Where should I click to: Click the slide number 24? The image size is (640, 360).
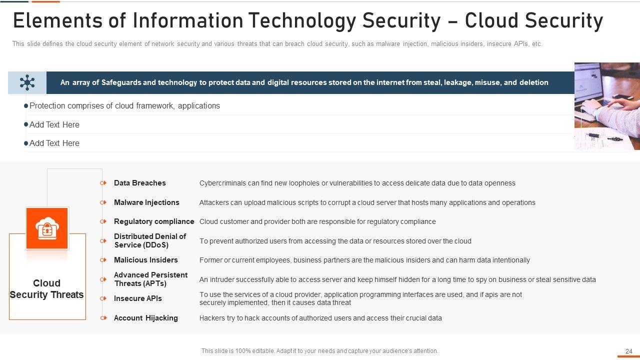pyautogui.click(x=628, y=351)
